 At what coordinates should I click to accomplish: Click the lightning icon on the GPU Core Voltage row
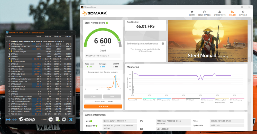point(9,49)
